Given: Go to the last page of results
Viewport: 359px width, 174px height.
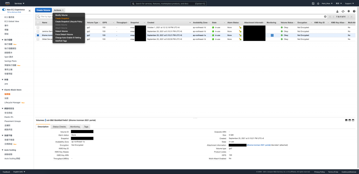Looking at the screenshot, I should coord(351,17).
